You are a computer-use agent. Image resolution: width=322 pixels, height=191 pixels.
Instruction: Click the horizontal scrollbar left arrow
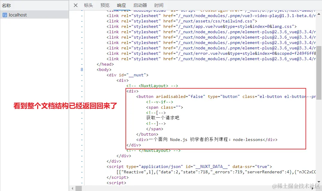(72, 188)
